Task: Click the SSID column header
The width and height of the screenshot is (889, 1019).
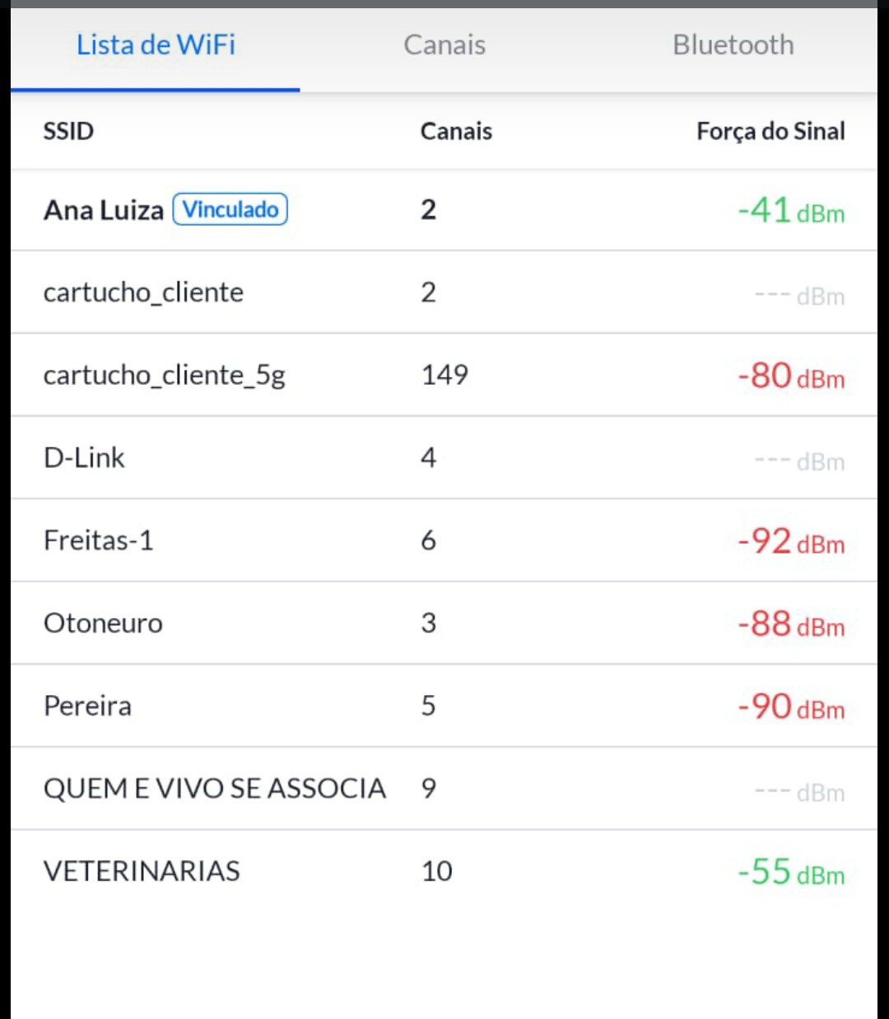Action: tap(68, 131)
